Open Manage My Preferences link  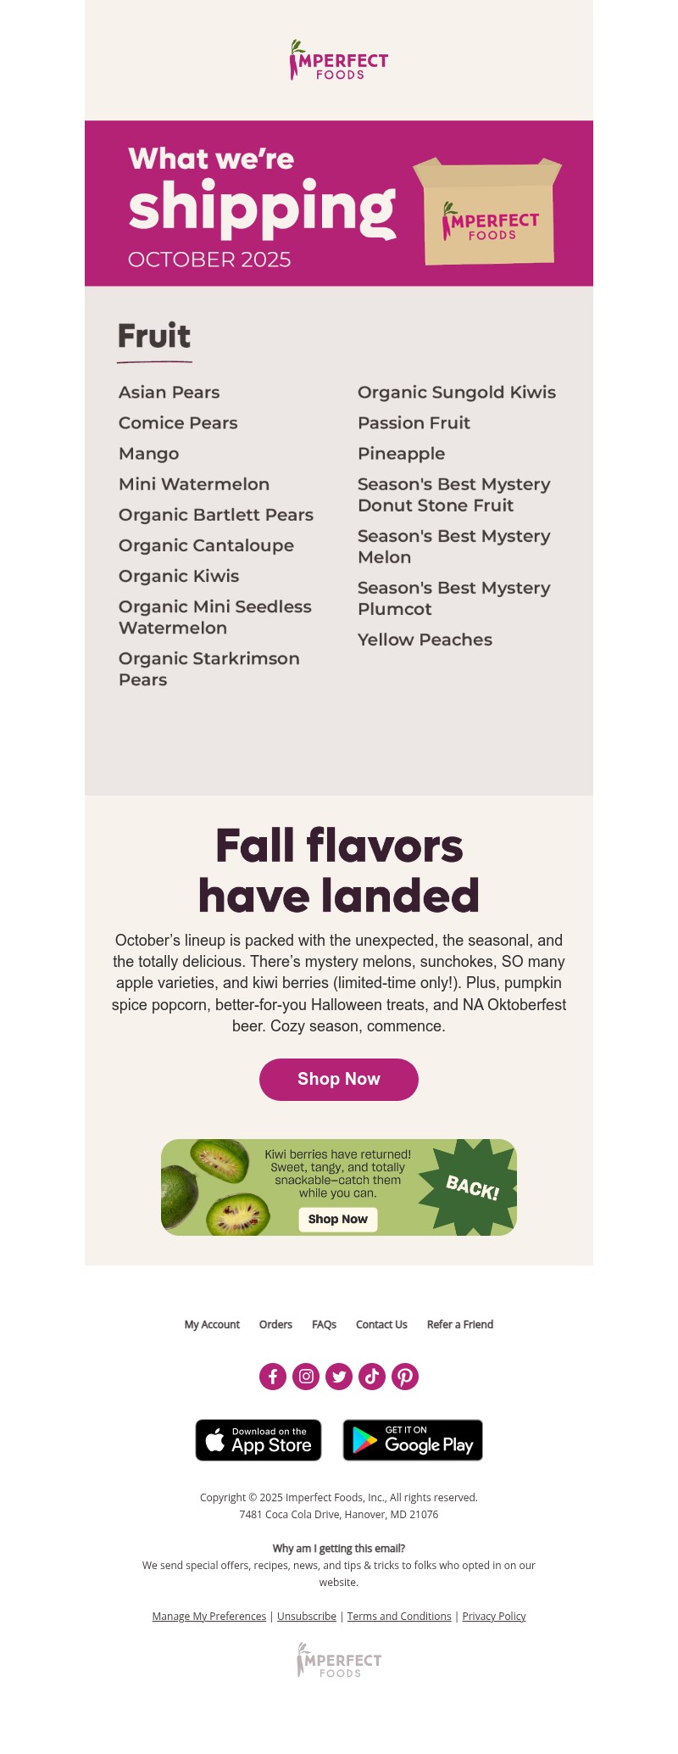click(209, 1616)
